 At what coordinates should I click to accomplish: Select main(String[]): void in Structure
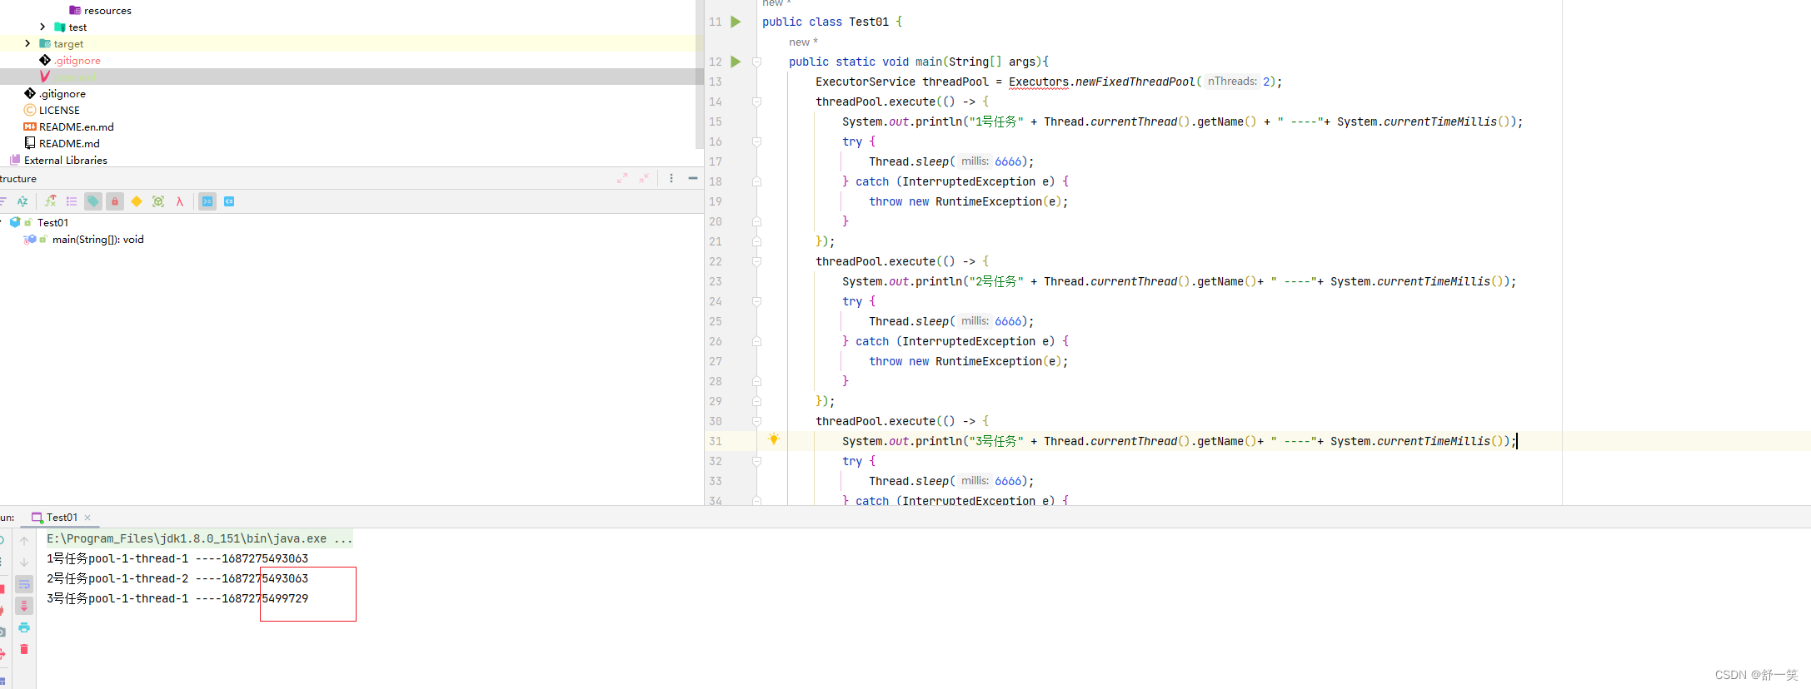(x=98, y=239)
